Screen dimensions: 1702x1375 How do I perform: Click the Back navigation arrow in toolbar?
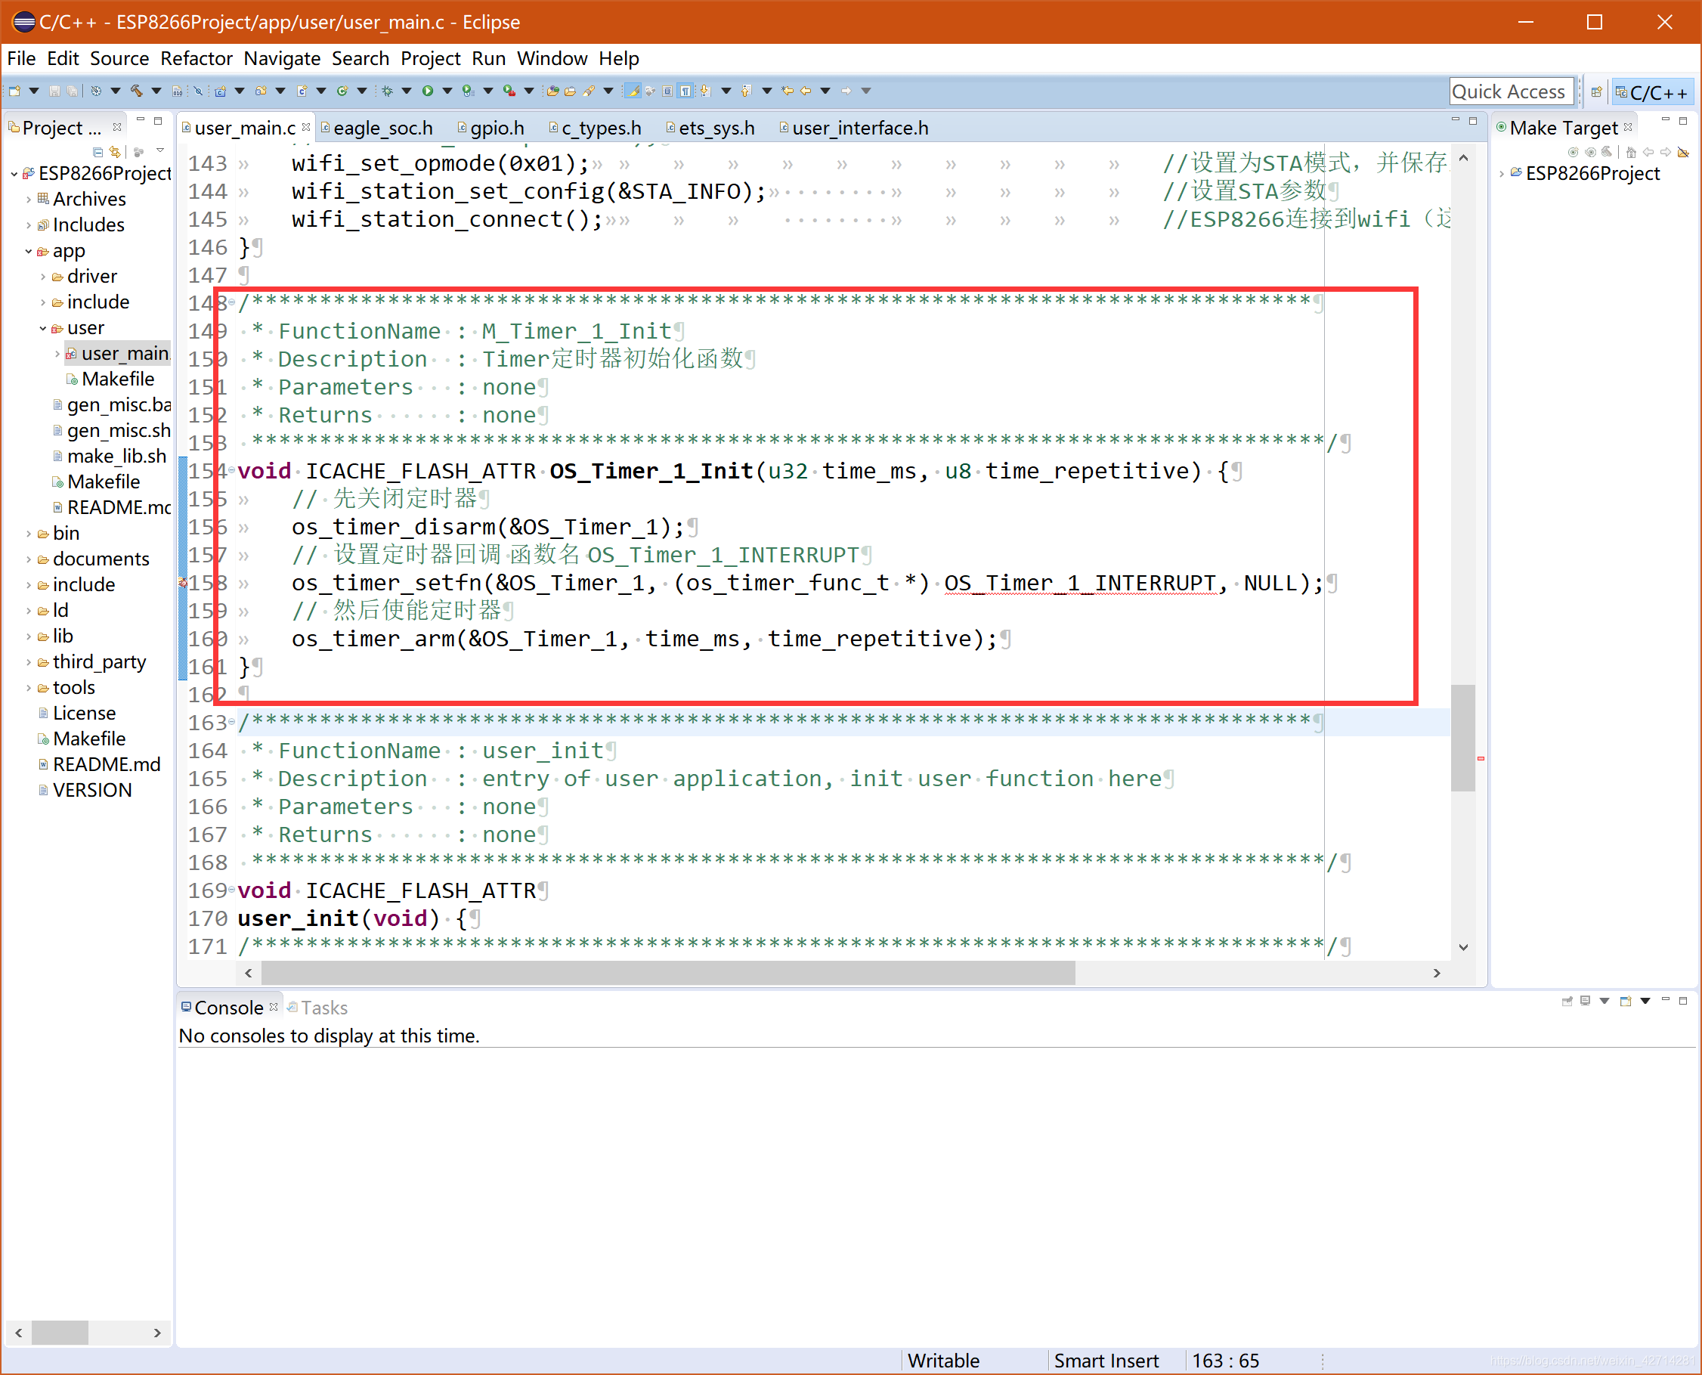[806, 91]
